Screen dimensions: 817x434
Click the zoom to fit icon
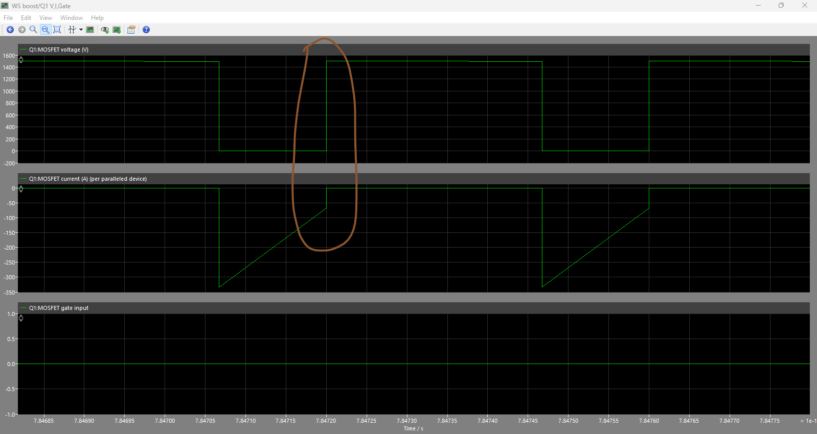pyautogui.click(x=57, y=30)
